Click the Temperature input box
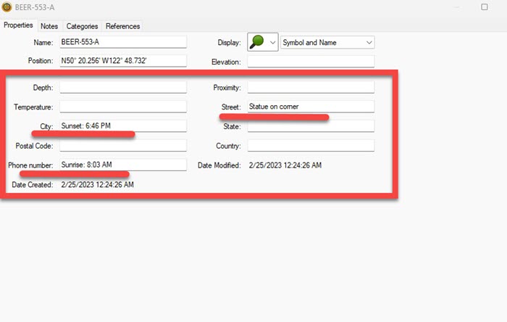Viewport: 507px width, 322px height. click(122, 107)
